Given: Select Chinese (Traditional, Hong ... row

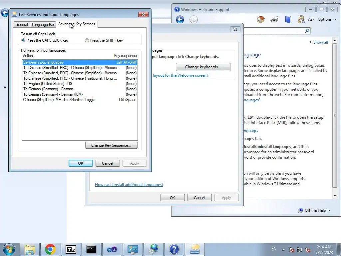Looking at the screenshot, I should (80, 78).
